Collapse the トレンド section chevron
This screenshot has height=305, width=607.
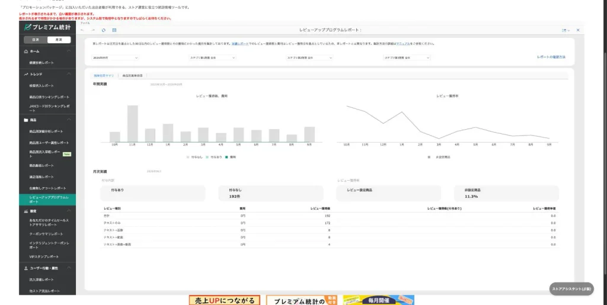[x=69, y=74]
